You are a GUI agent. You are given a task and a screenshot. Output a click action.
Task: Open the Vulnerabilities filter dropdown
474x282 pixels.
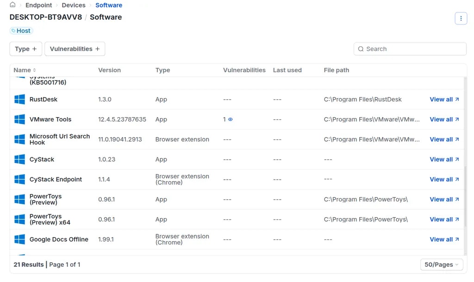[75, 49]
